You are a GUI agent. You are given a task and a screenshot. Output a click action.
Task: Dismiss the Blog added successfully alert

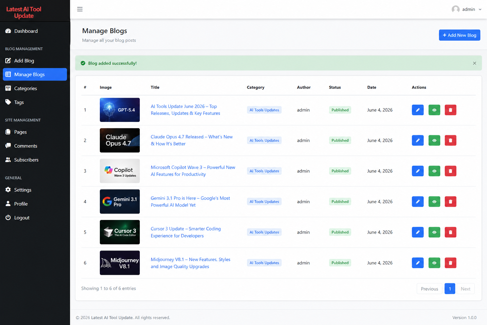pyautogui.click(x=474, y=63)
